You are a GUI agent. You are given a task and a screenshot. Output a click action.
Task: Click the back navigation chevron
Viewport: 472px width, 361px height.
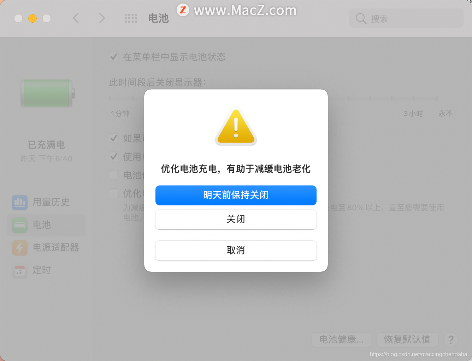[x=76, y=18]
